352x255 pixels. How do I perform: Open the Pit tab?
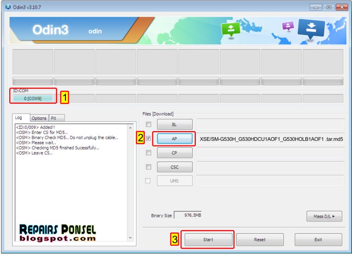click(x=57, y=118)
